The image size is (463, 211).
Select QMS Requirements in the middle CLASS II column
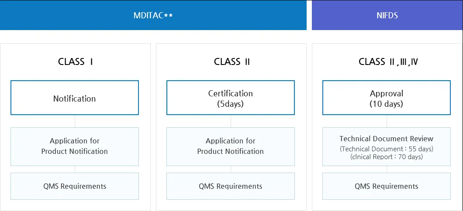[x=230, y=186]
